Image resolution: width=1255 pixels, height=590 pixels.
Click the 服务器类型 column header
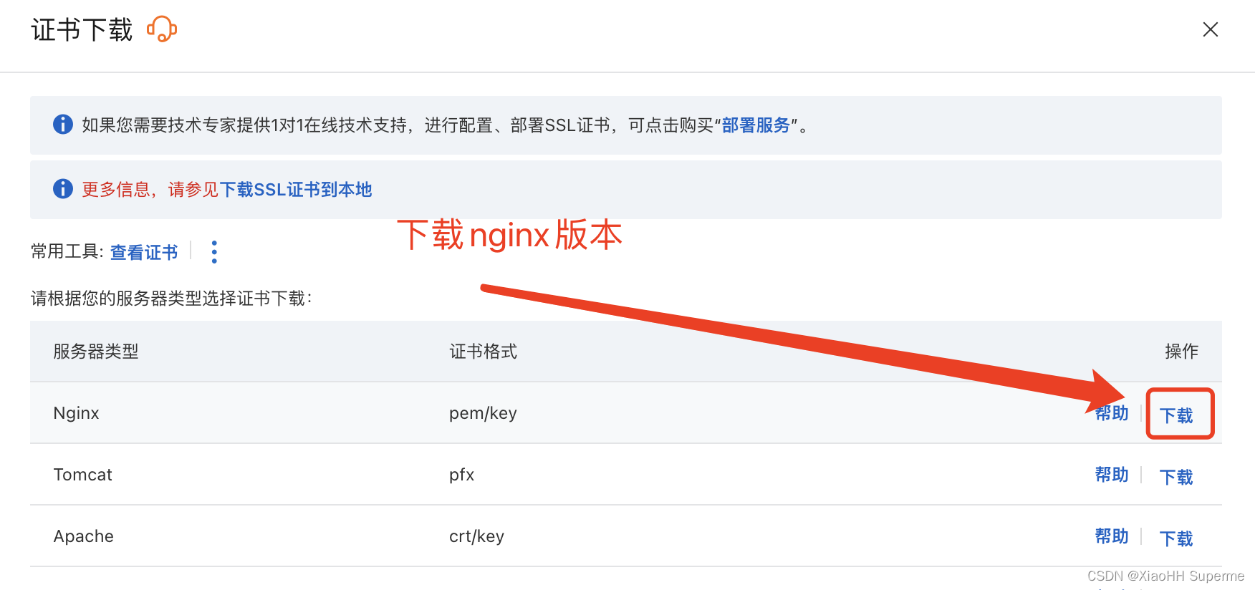[96, 352]
